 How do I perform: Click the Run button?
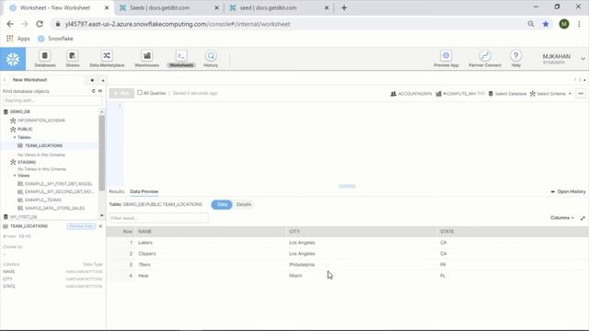[x=121, y=93]
